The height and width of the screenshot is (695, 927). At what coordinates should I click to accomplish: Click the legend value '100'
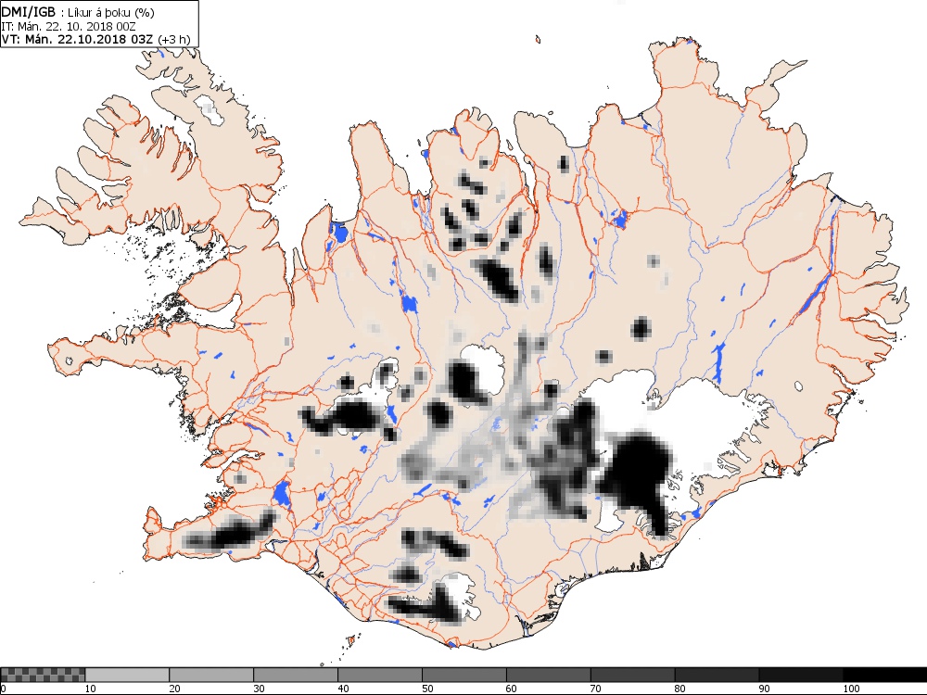point(851,689)
